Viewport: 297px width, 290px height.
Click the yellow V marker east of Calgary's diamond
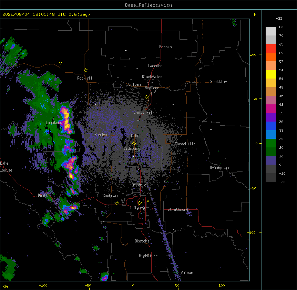click(148, 201)
